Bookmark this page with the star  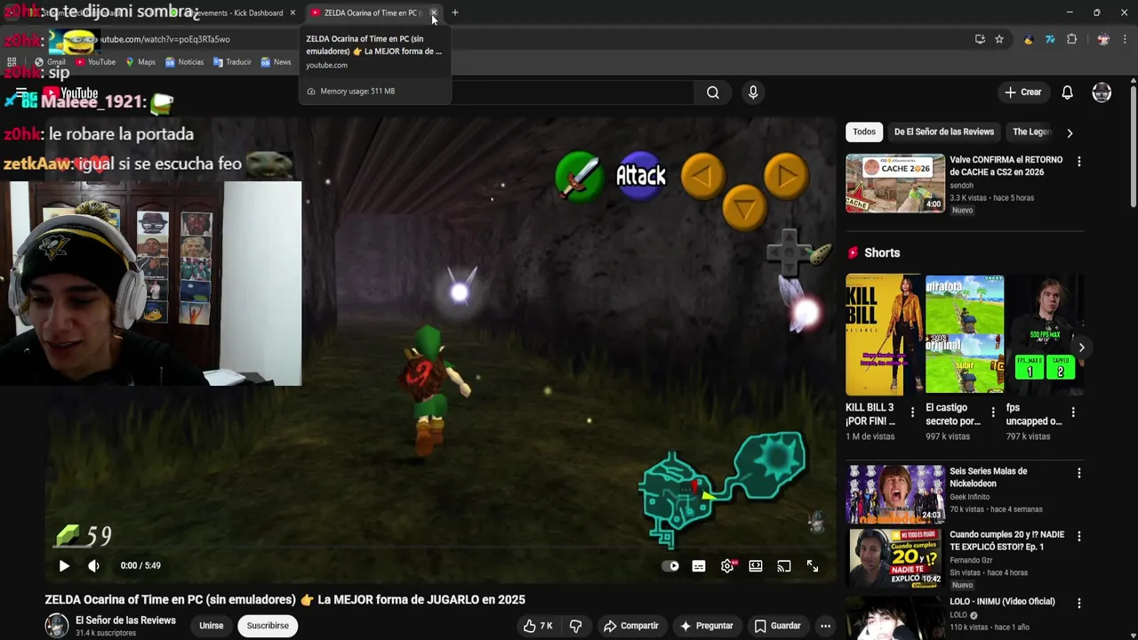(x=999, y=39)
